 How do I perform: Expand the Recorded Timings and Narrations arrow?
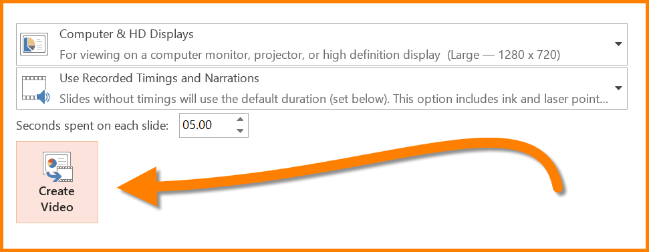618,88
